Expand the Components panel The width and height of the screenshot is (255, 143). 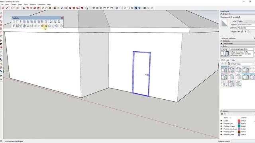click(222, 44)
